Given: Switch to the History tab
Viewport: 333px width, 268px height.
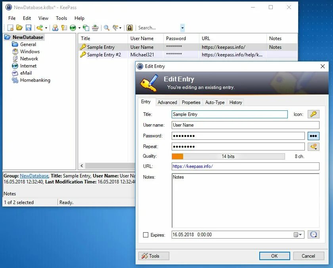Looking at the screenshot, I should pos(235,102).
